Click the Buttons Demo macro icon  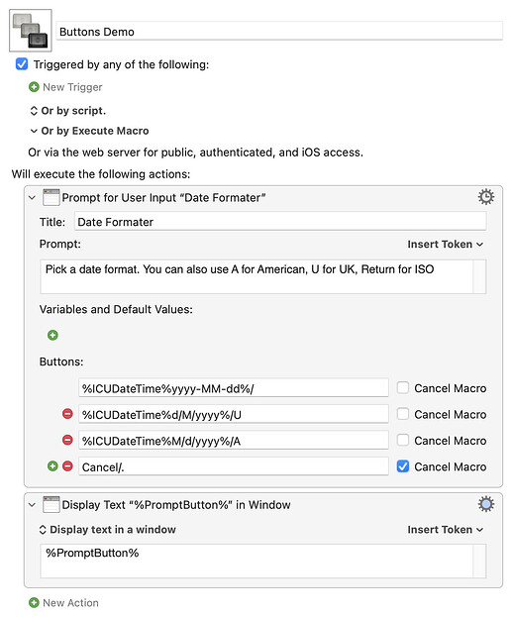click(31, 31)
